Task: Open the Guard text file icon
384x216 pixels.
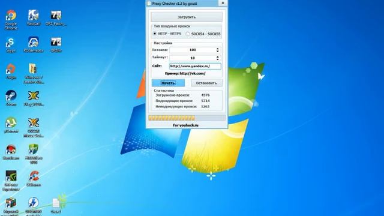Action: click(56, 203)
